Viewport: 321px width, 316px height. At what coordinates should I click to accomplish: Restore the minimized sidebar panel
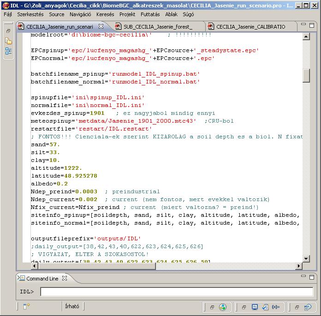point(8,31)
